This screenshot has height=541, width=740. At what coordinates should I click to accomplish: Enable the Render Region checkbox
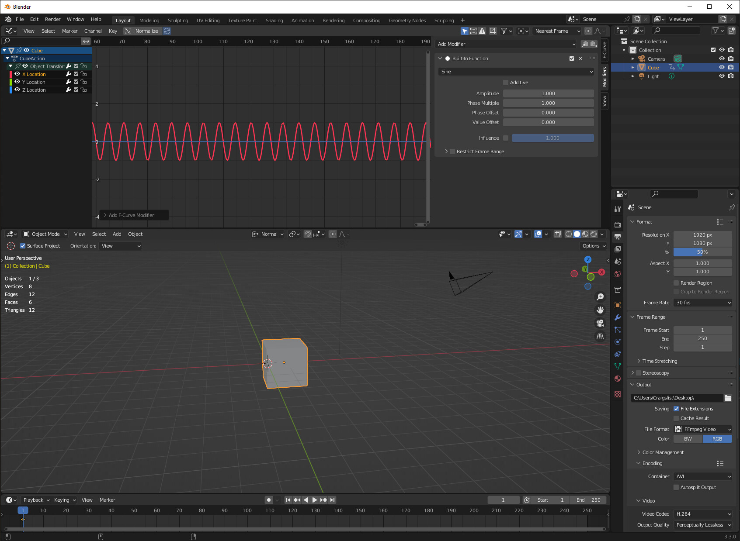676,283
